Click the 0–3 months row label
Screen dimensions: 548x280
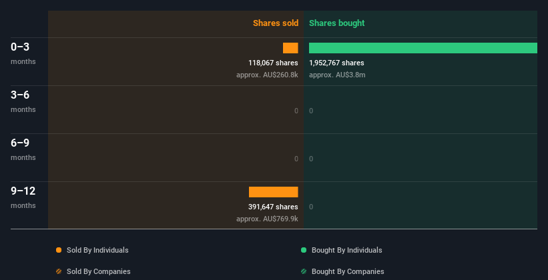tap(23, 53)
